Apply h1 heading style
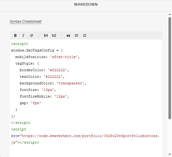Image resolution: width=172 pixels, height=157 pixels. pos(46,36)
